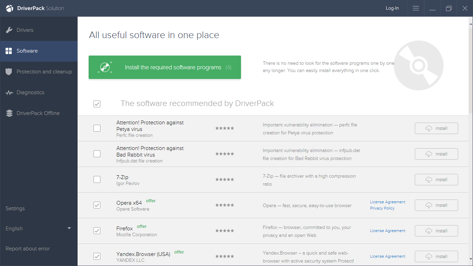Viewport: 473px width, 266px height.
Task: Check the 7-Zip checkbox
Action: 97,179
